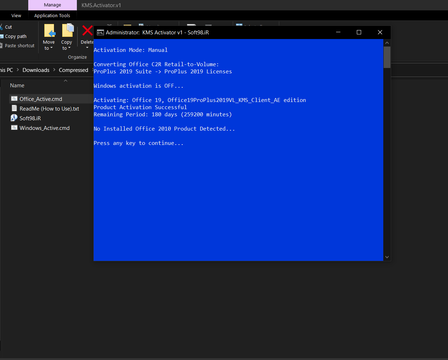Click 'Press any key to continue...' text
This screenshot has width=448, height=360.
click(138, 143)
